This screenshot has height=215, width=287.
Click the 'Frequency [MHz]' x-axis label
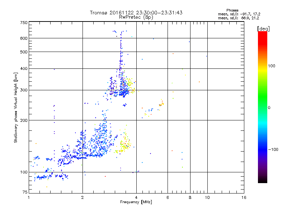tap(136, 202)
